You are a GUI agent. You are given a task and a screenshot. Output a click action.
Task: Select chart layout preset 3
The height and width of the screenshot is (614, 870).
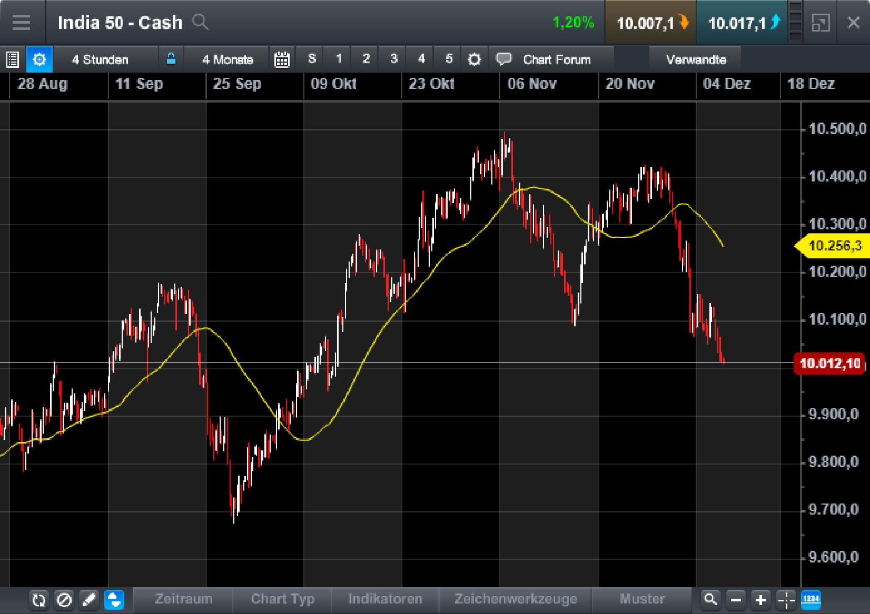393,59
